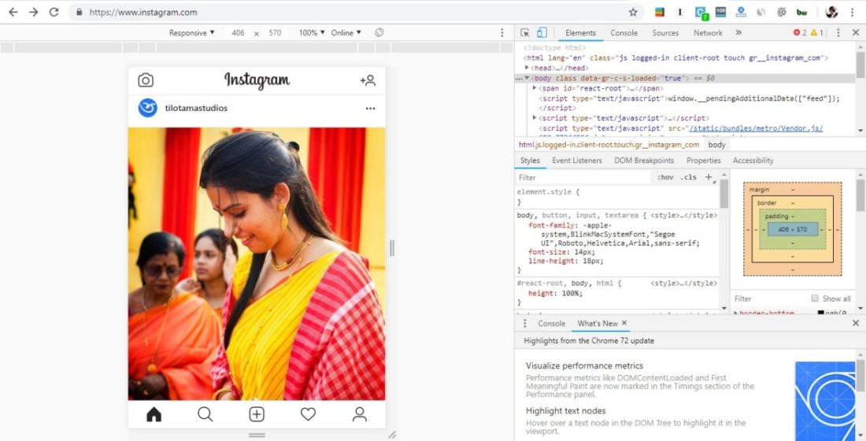Click the computed styles Filter field
Image resolution: width=866 pixels, height=441 pixels.
pyautogui.click(x=768, y=298)
